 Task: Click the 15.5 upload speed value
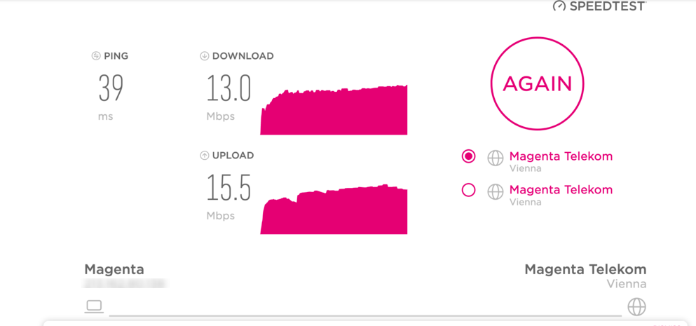[x=229, y=188]
